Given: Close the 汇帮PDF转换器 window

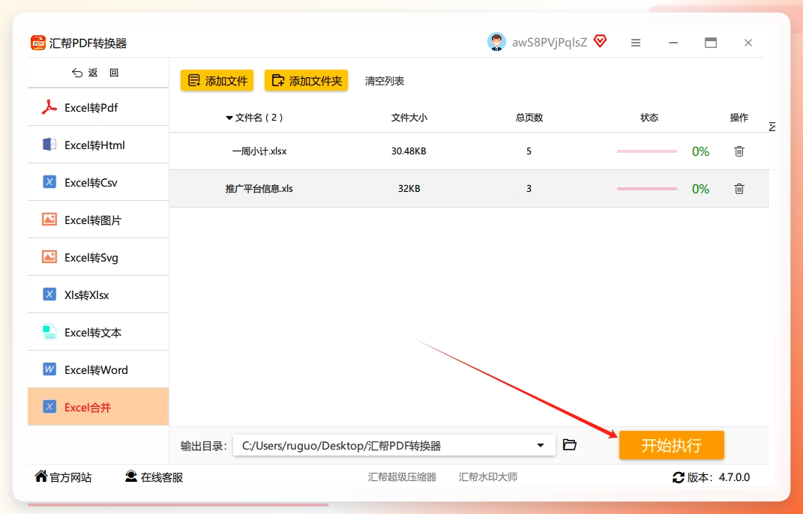Looking at the screenshot, I should 748,43.
